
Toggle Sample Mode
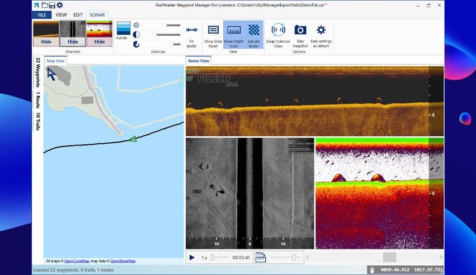click(254, 35)
